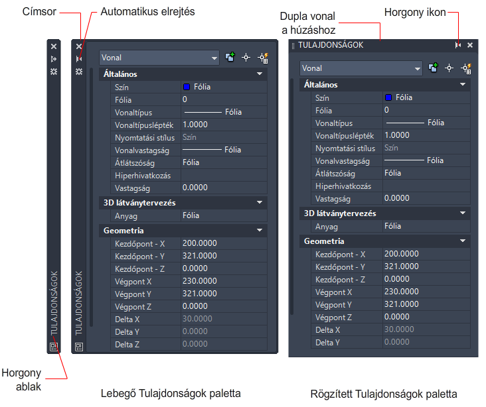Image resolution: width=486 pixels, height=407 pixels.
Task: Click TULAJDONSÁGOK title on collapsed strip
Action: [54, 304]
